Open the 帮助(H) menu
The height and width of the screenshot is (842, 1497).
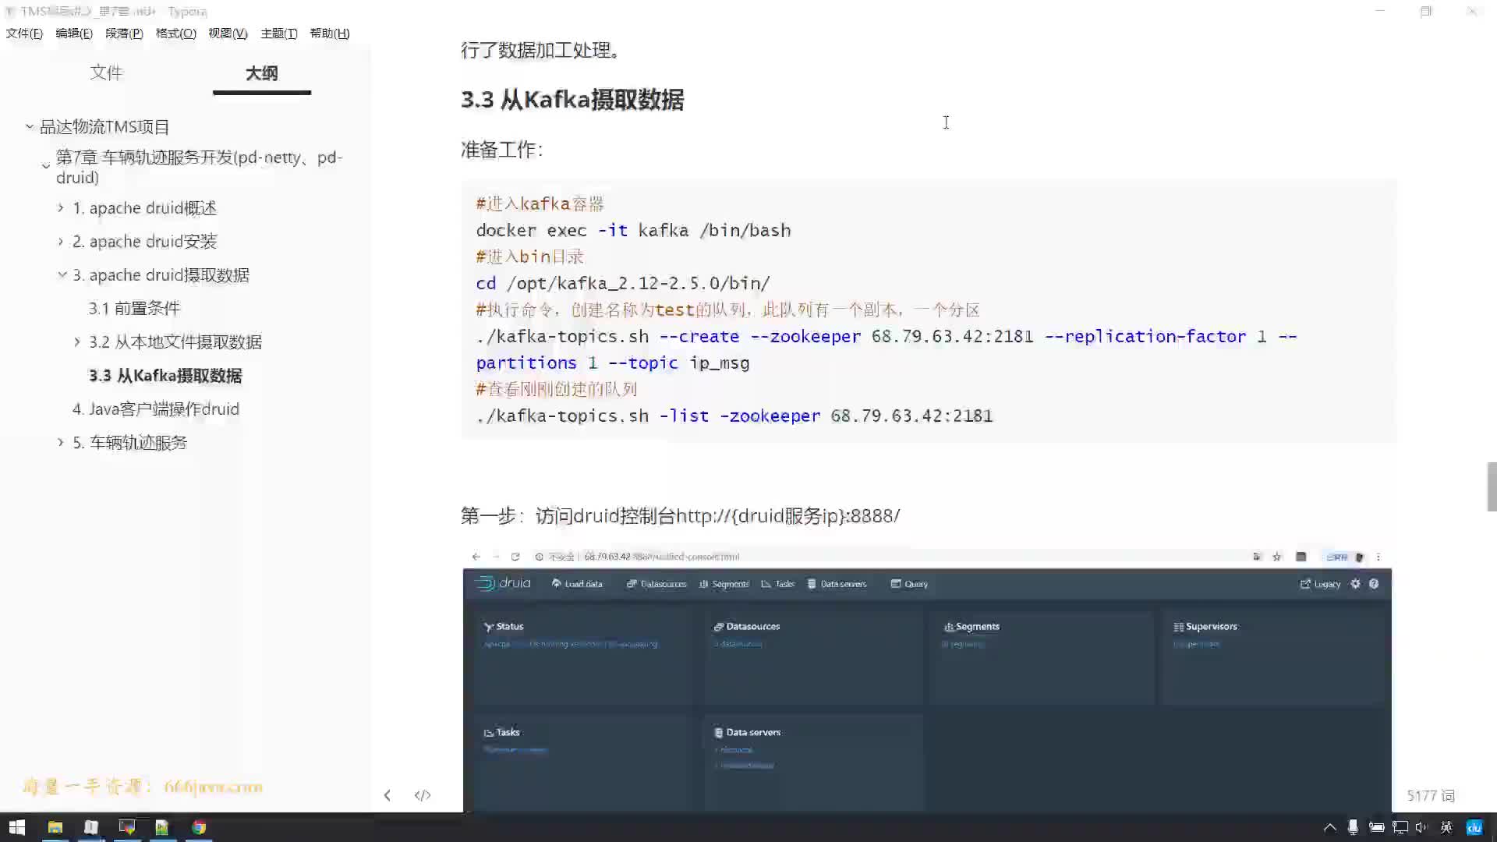330,34
